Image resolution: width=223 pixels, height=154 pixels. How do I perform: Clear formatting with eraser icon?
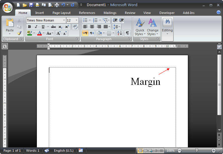click(75, 27)
